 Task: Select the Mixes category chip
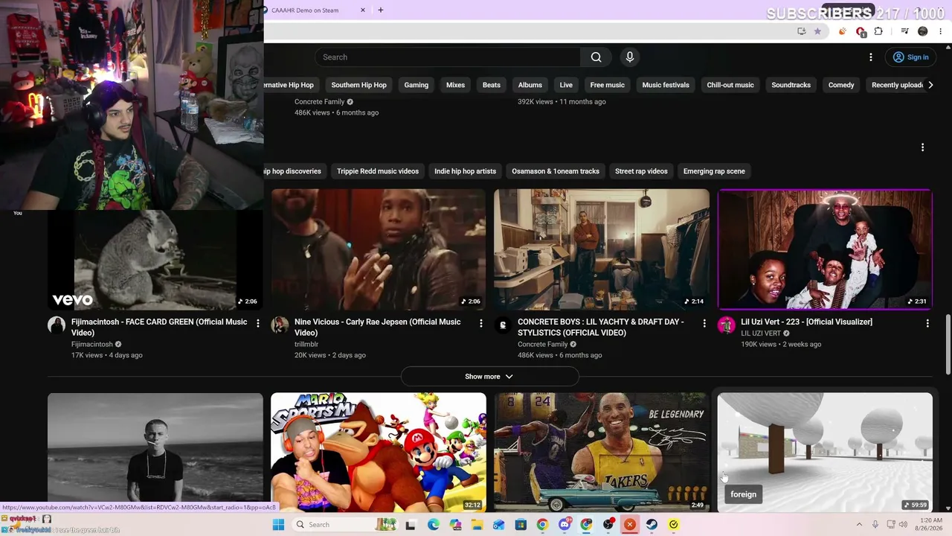click(x=455, y=85)
